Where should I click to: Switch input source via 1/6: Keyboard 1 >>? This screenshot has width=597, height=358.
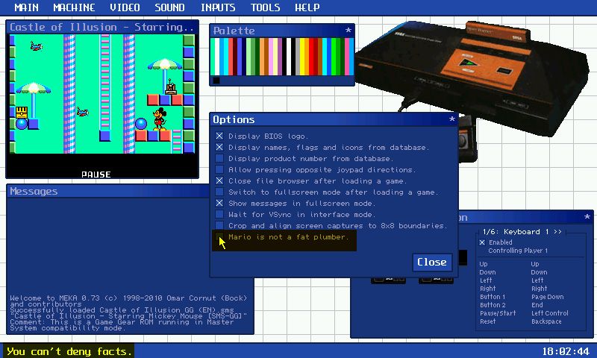(x=522, y=232)
